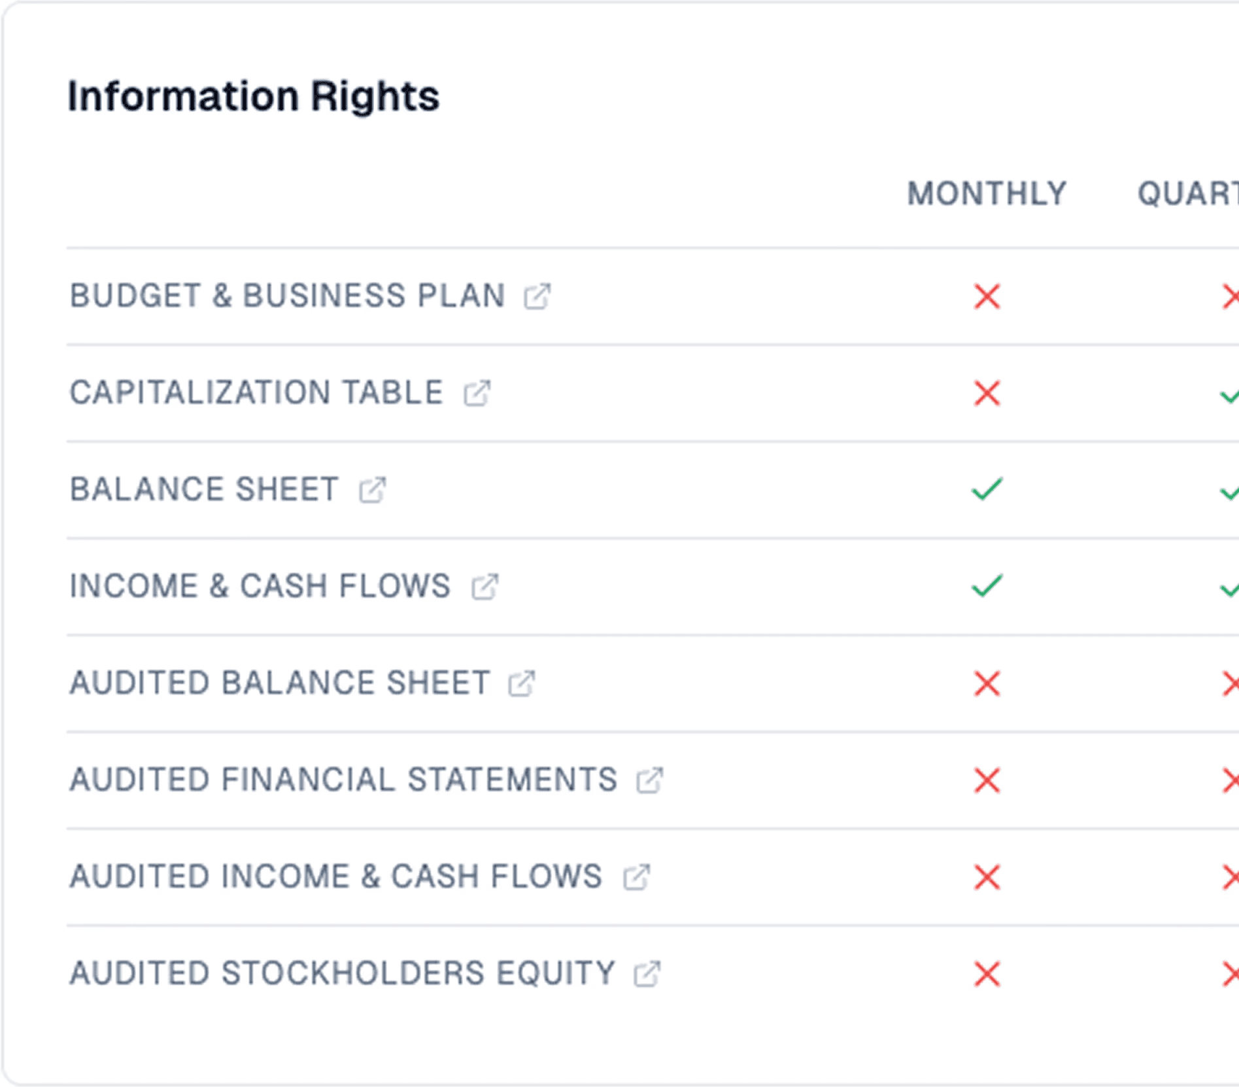
Task: Click the AUDITED FINANCIAL STATEMENTS row label
Action: [343, 780]
